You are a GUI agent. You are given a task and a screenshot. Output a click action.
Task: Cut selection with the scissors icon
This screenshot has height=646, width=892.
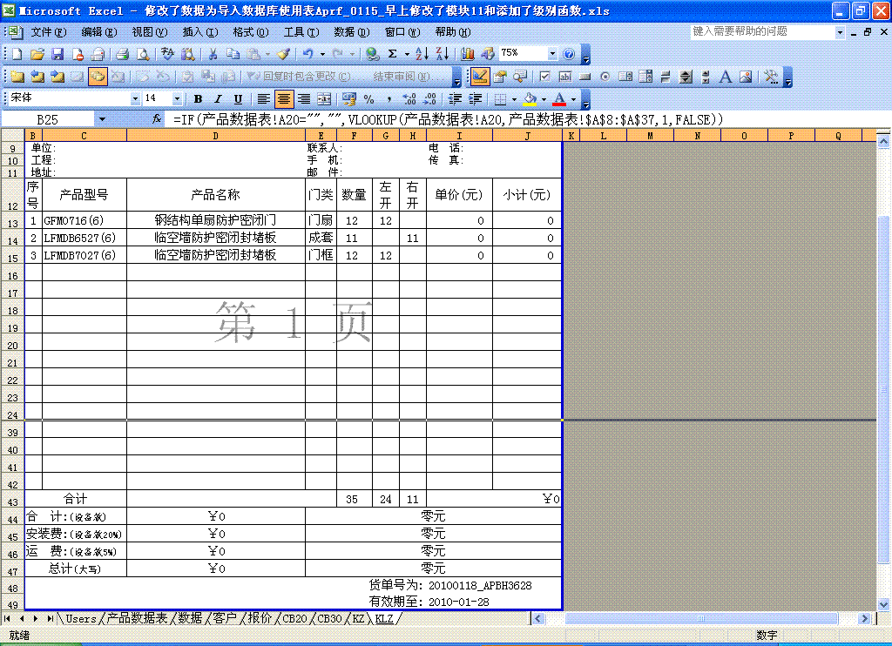(213, 54)
